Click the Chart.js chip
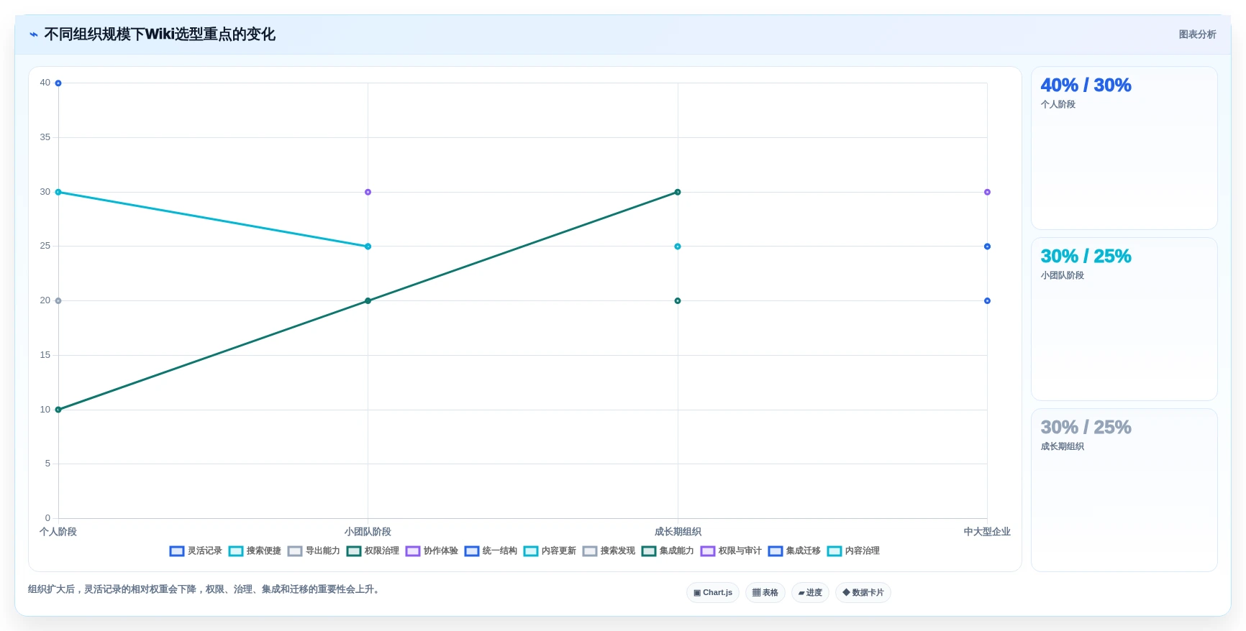1246x631 pixels. click(x=713, y=593)
